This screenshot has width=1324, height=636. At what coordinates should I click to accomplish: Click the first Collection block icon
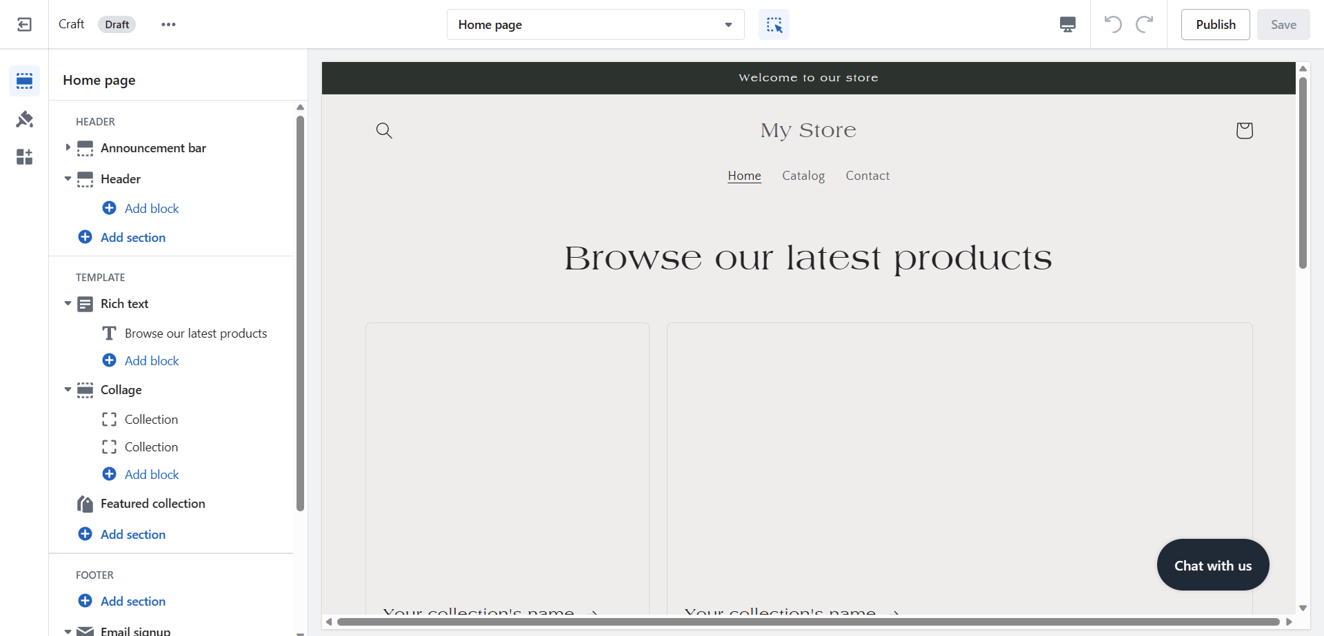point(109,420)
